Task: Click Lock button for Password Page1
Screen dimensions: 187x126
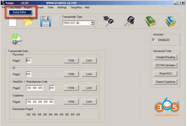Action: coord(89,61)
